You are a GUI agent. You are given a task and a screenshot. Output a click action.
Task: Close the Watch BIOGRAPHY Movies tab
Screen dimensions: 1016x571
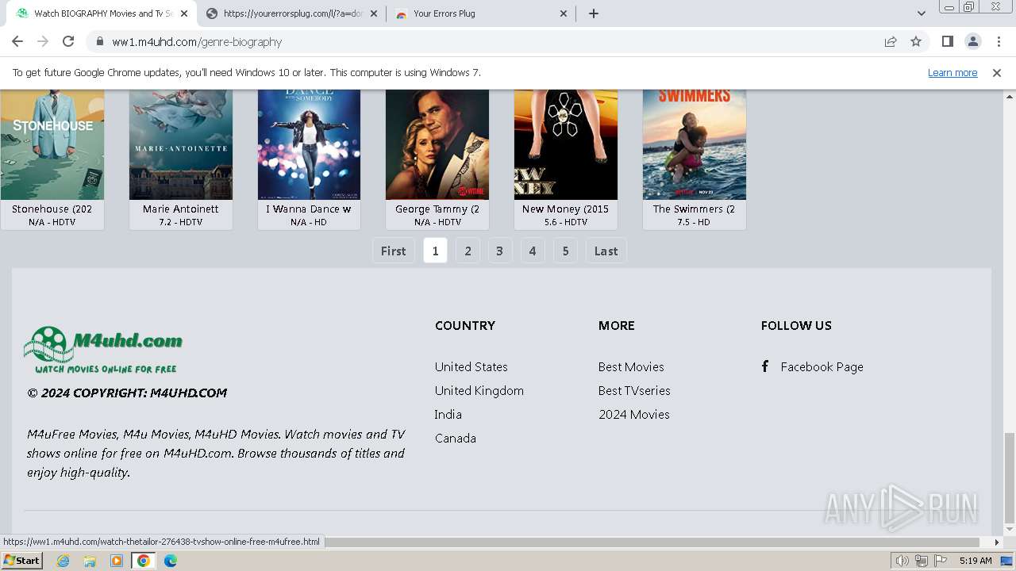(x=184, y=13)
